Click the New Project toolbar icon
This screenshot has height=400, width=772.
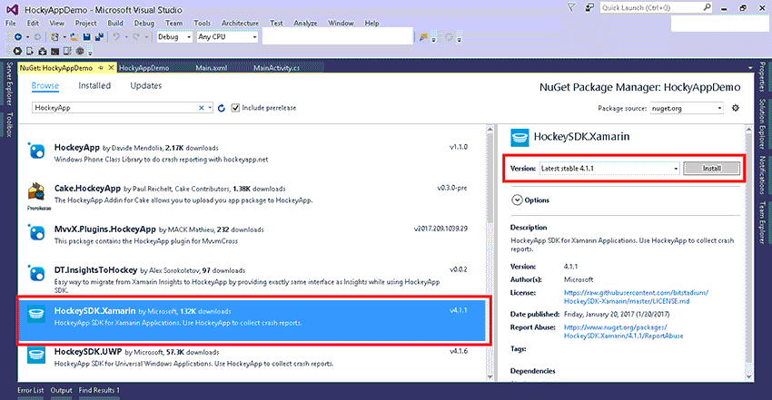tap(54, 37)
